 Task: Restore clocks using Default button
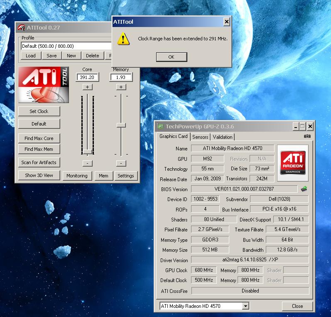pos(39,124)
